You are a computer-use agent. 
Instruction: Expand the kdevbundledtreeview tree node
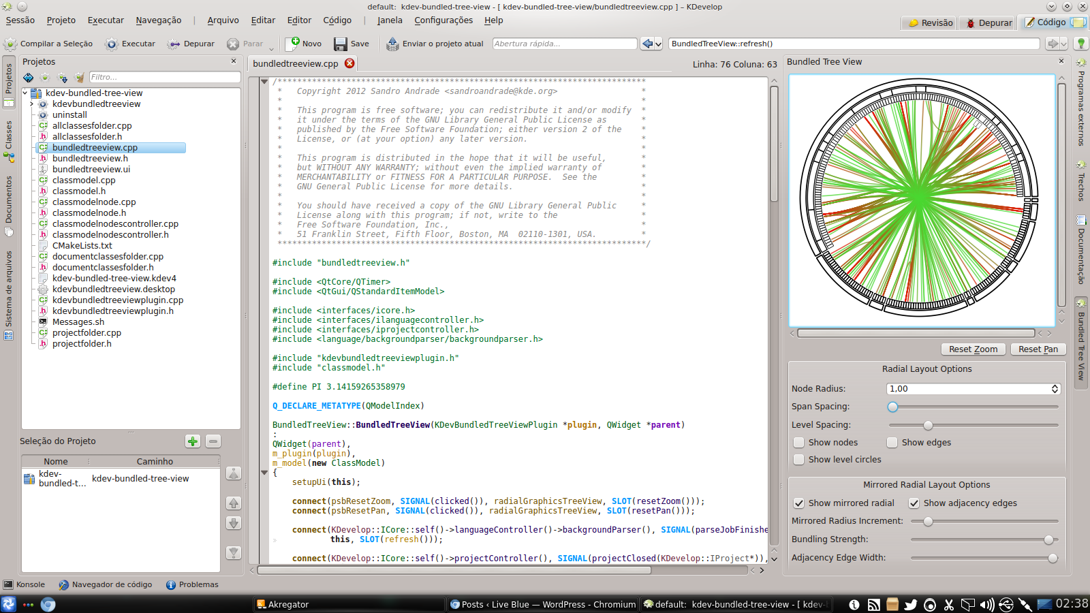[x=31, y=104]
